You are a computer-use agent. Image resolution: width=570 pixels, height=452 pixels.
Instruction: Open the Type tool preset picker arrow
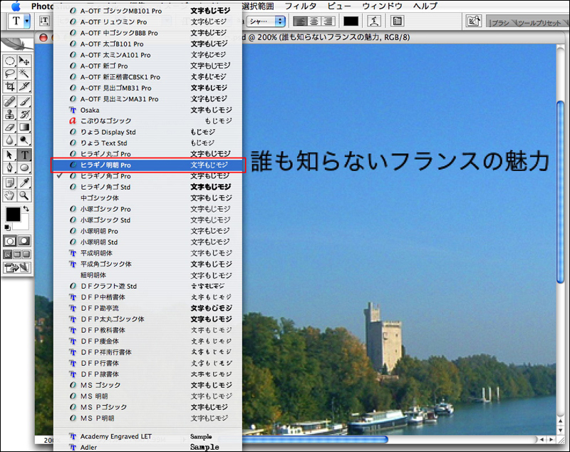(x=27, y=21)
